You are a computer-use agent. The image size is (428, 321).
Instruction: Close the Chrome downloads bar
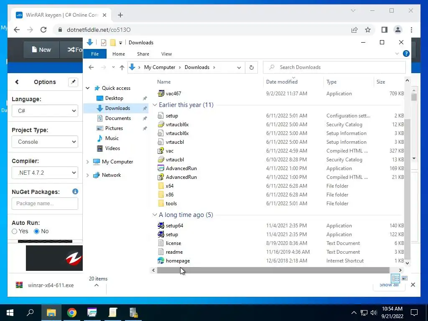click(x=413, y=285)
